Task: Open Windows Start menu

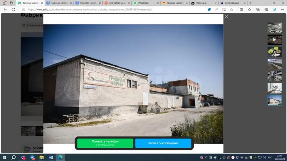Action: (x=5, y=157)
